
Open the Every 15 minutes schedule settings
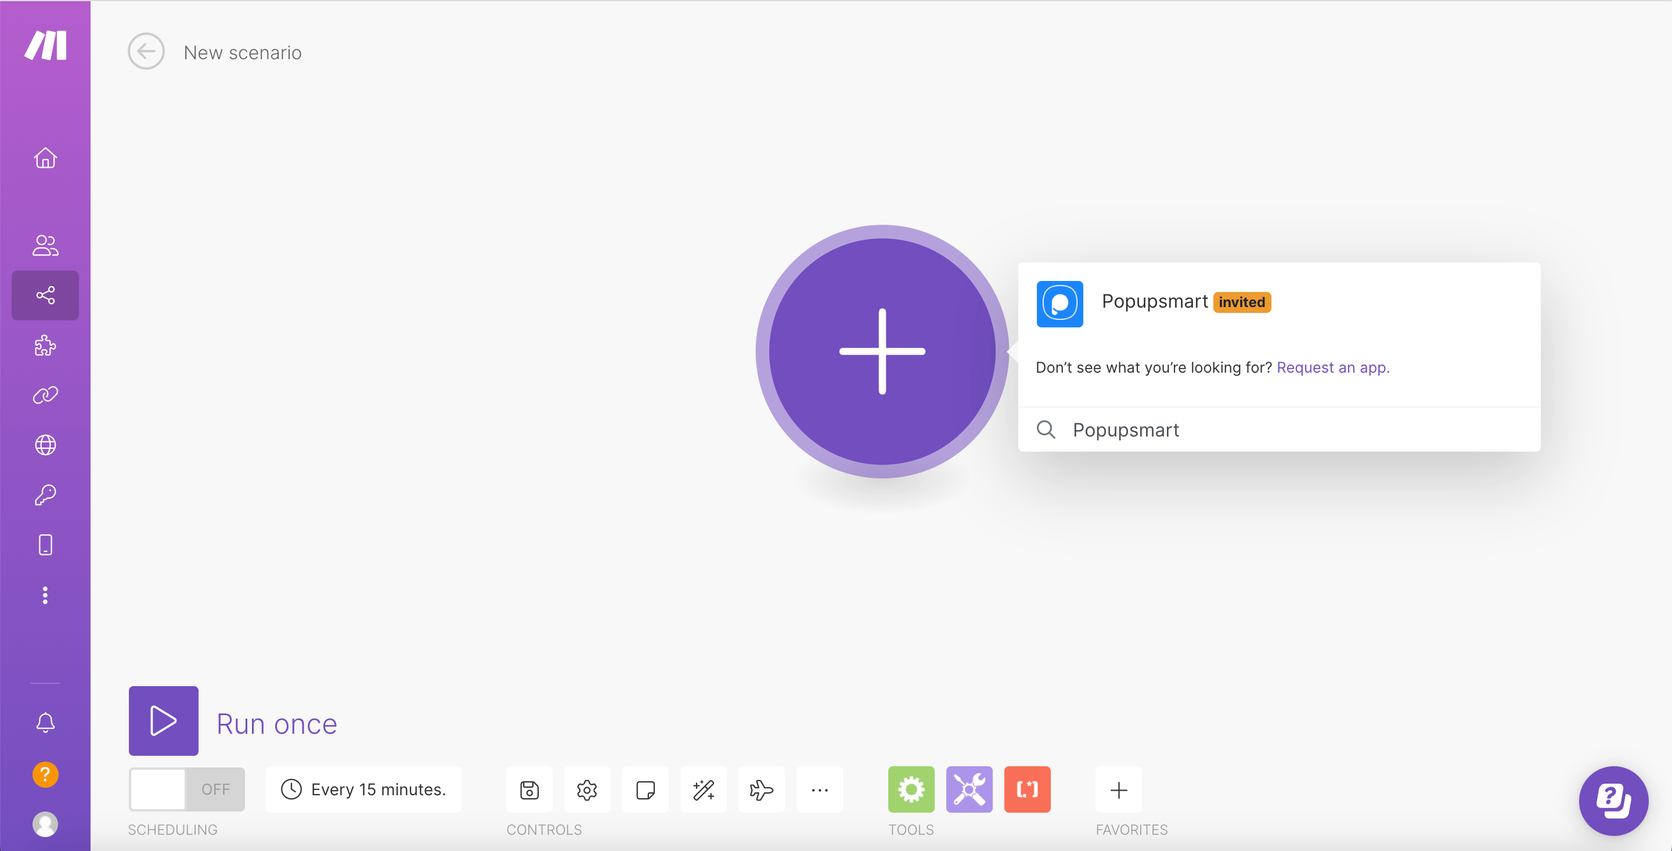[363, 789]
